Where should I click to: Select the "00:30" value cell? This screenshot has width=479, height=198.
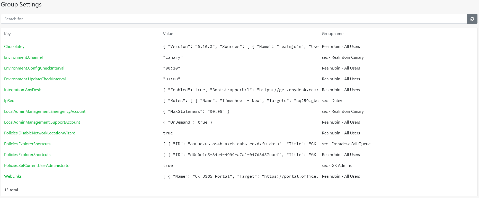(x=172, y=68)
